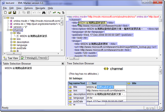Viewport: 165px width, 112px height.
Task: Click the Undo arrow icon
Action: point(34,13)
